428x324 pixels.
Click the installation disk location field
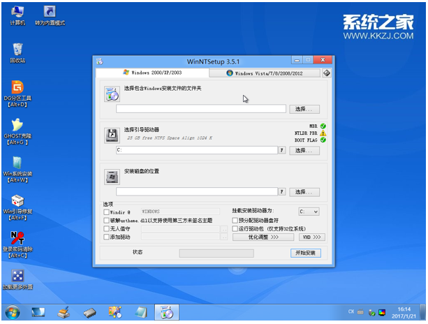[x=197, y=191]
